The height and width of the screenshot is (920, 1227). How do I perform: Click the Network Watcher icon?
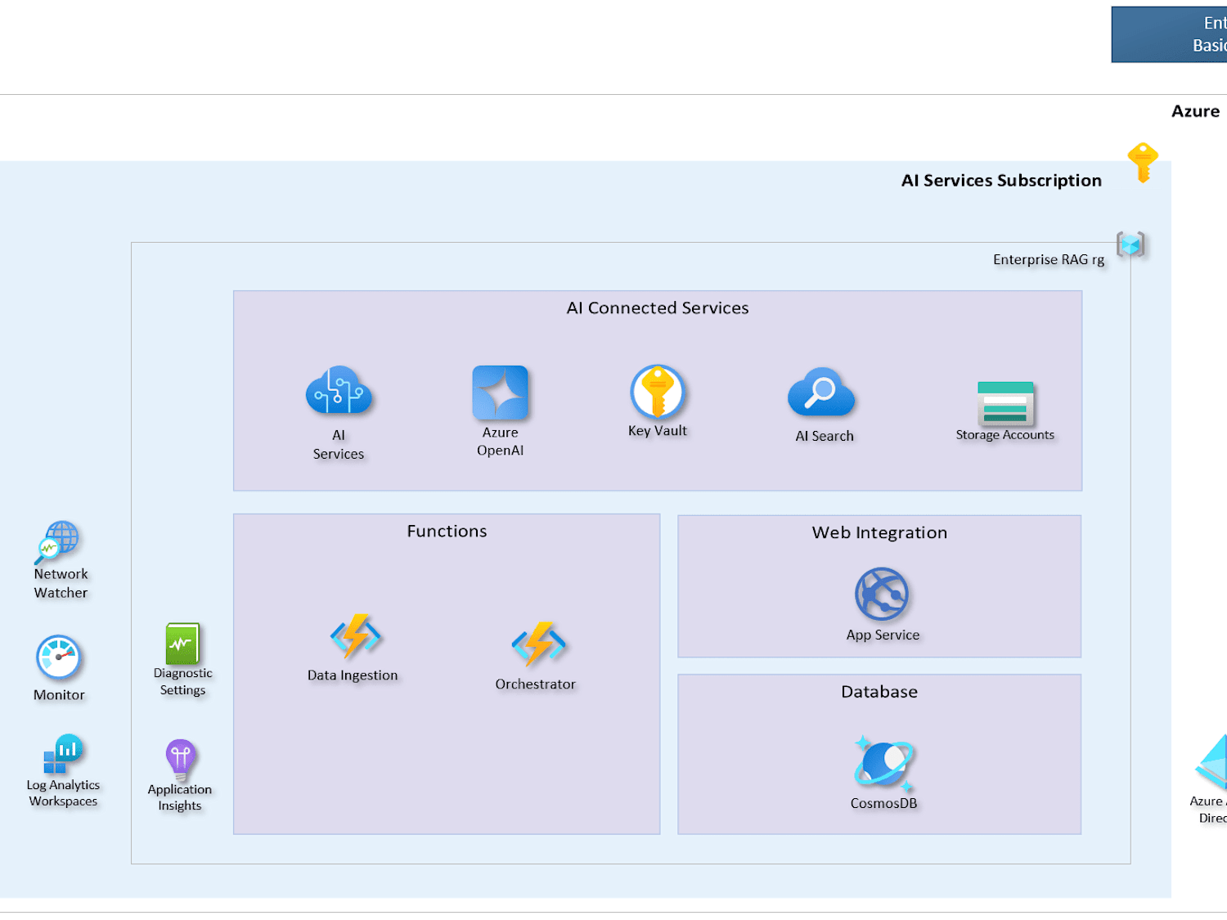coord(56,542)
